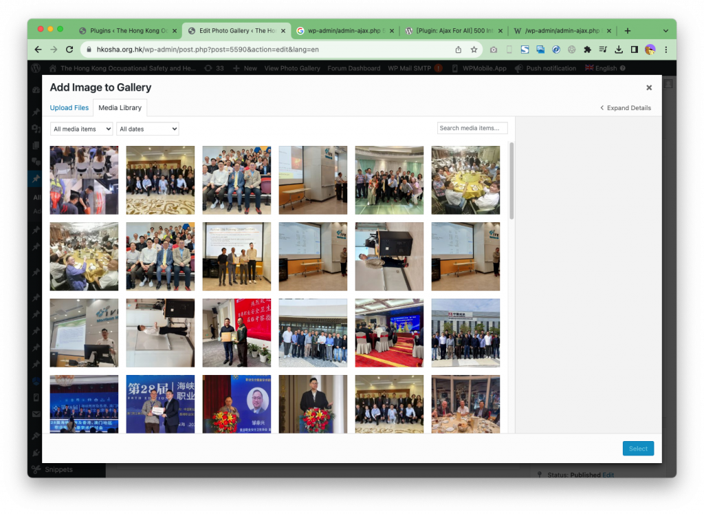
Task: Close the Add Image to Gallery dialog
Action: click(648, 88)
